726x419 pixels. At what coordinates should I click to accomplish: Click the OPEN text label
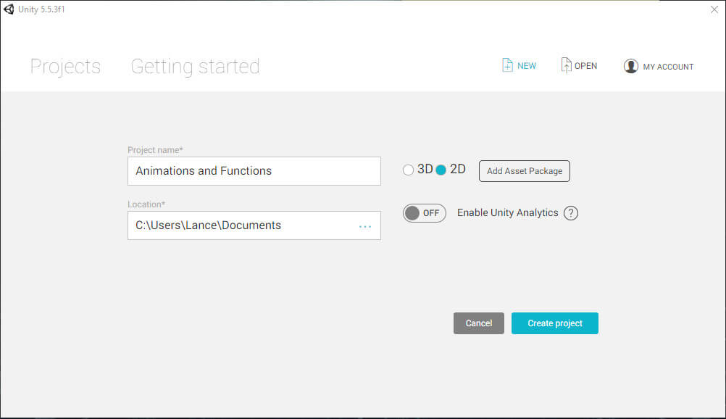pos(585,66)
